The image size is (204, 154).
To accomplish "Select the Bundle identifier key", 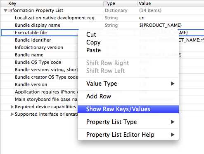I will [33, 40].
